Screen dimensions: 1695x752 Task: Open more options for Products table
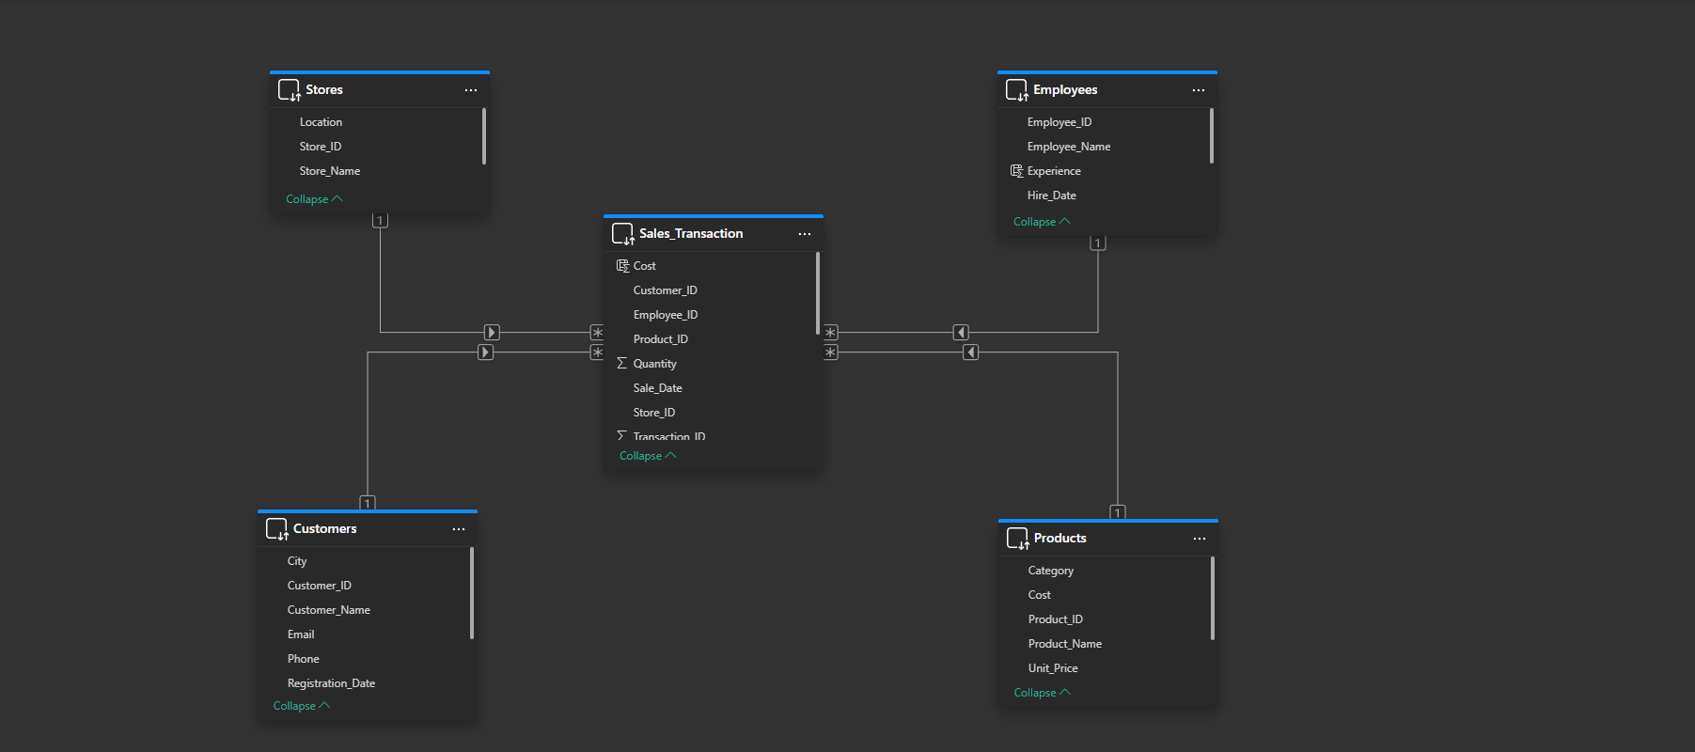[1200, 539]
